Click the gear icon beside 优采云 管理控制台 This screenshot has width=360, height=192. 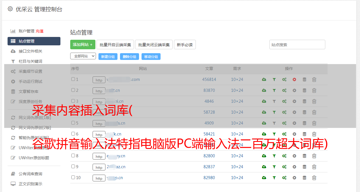pyautogui.click(x=10, y=9)
